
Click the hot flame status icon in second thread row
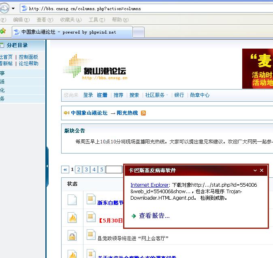pos(72,218)
